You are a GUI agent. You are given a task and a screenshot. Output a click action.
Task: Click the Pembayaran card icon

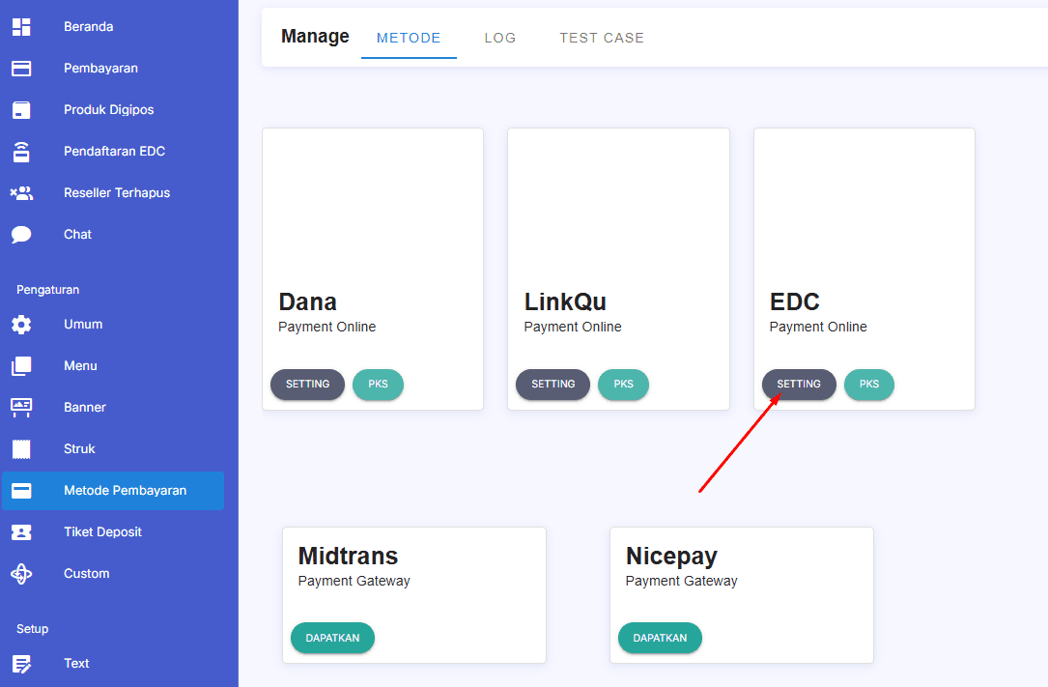(x=21, y=69)
